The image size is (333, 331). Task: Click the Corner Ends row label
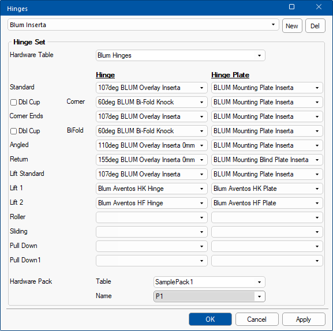[27, 116]
